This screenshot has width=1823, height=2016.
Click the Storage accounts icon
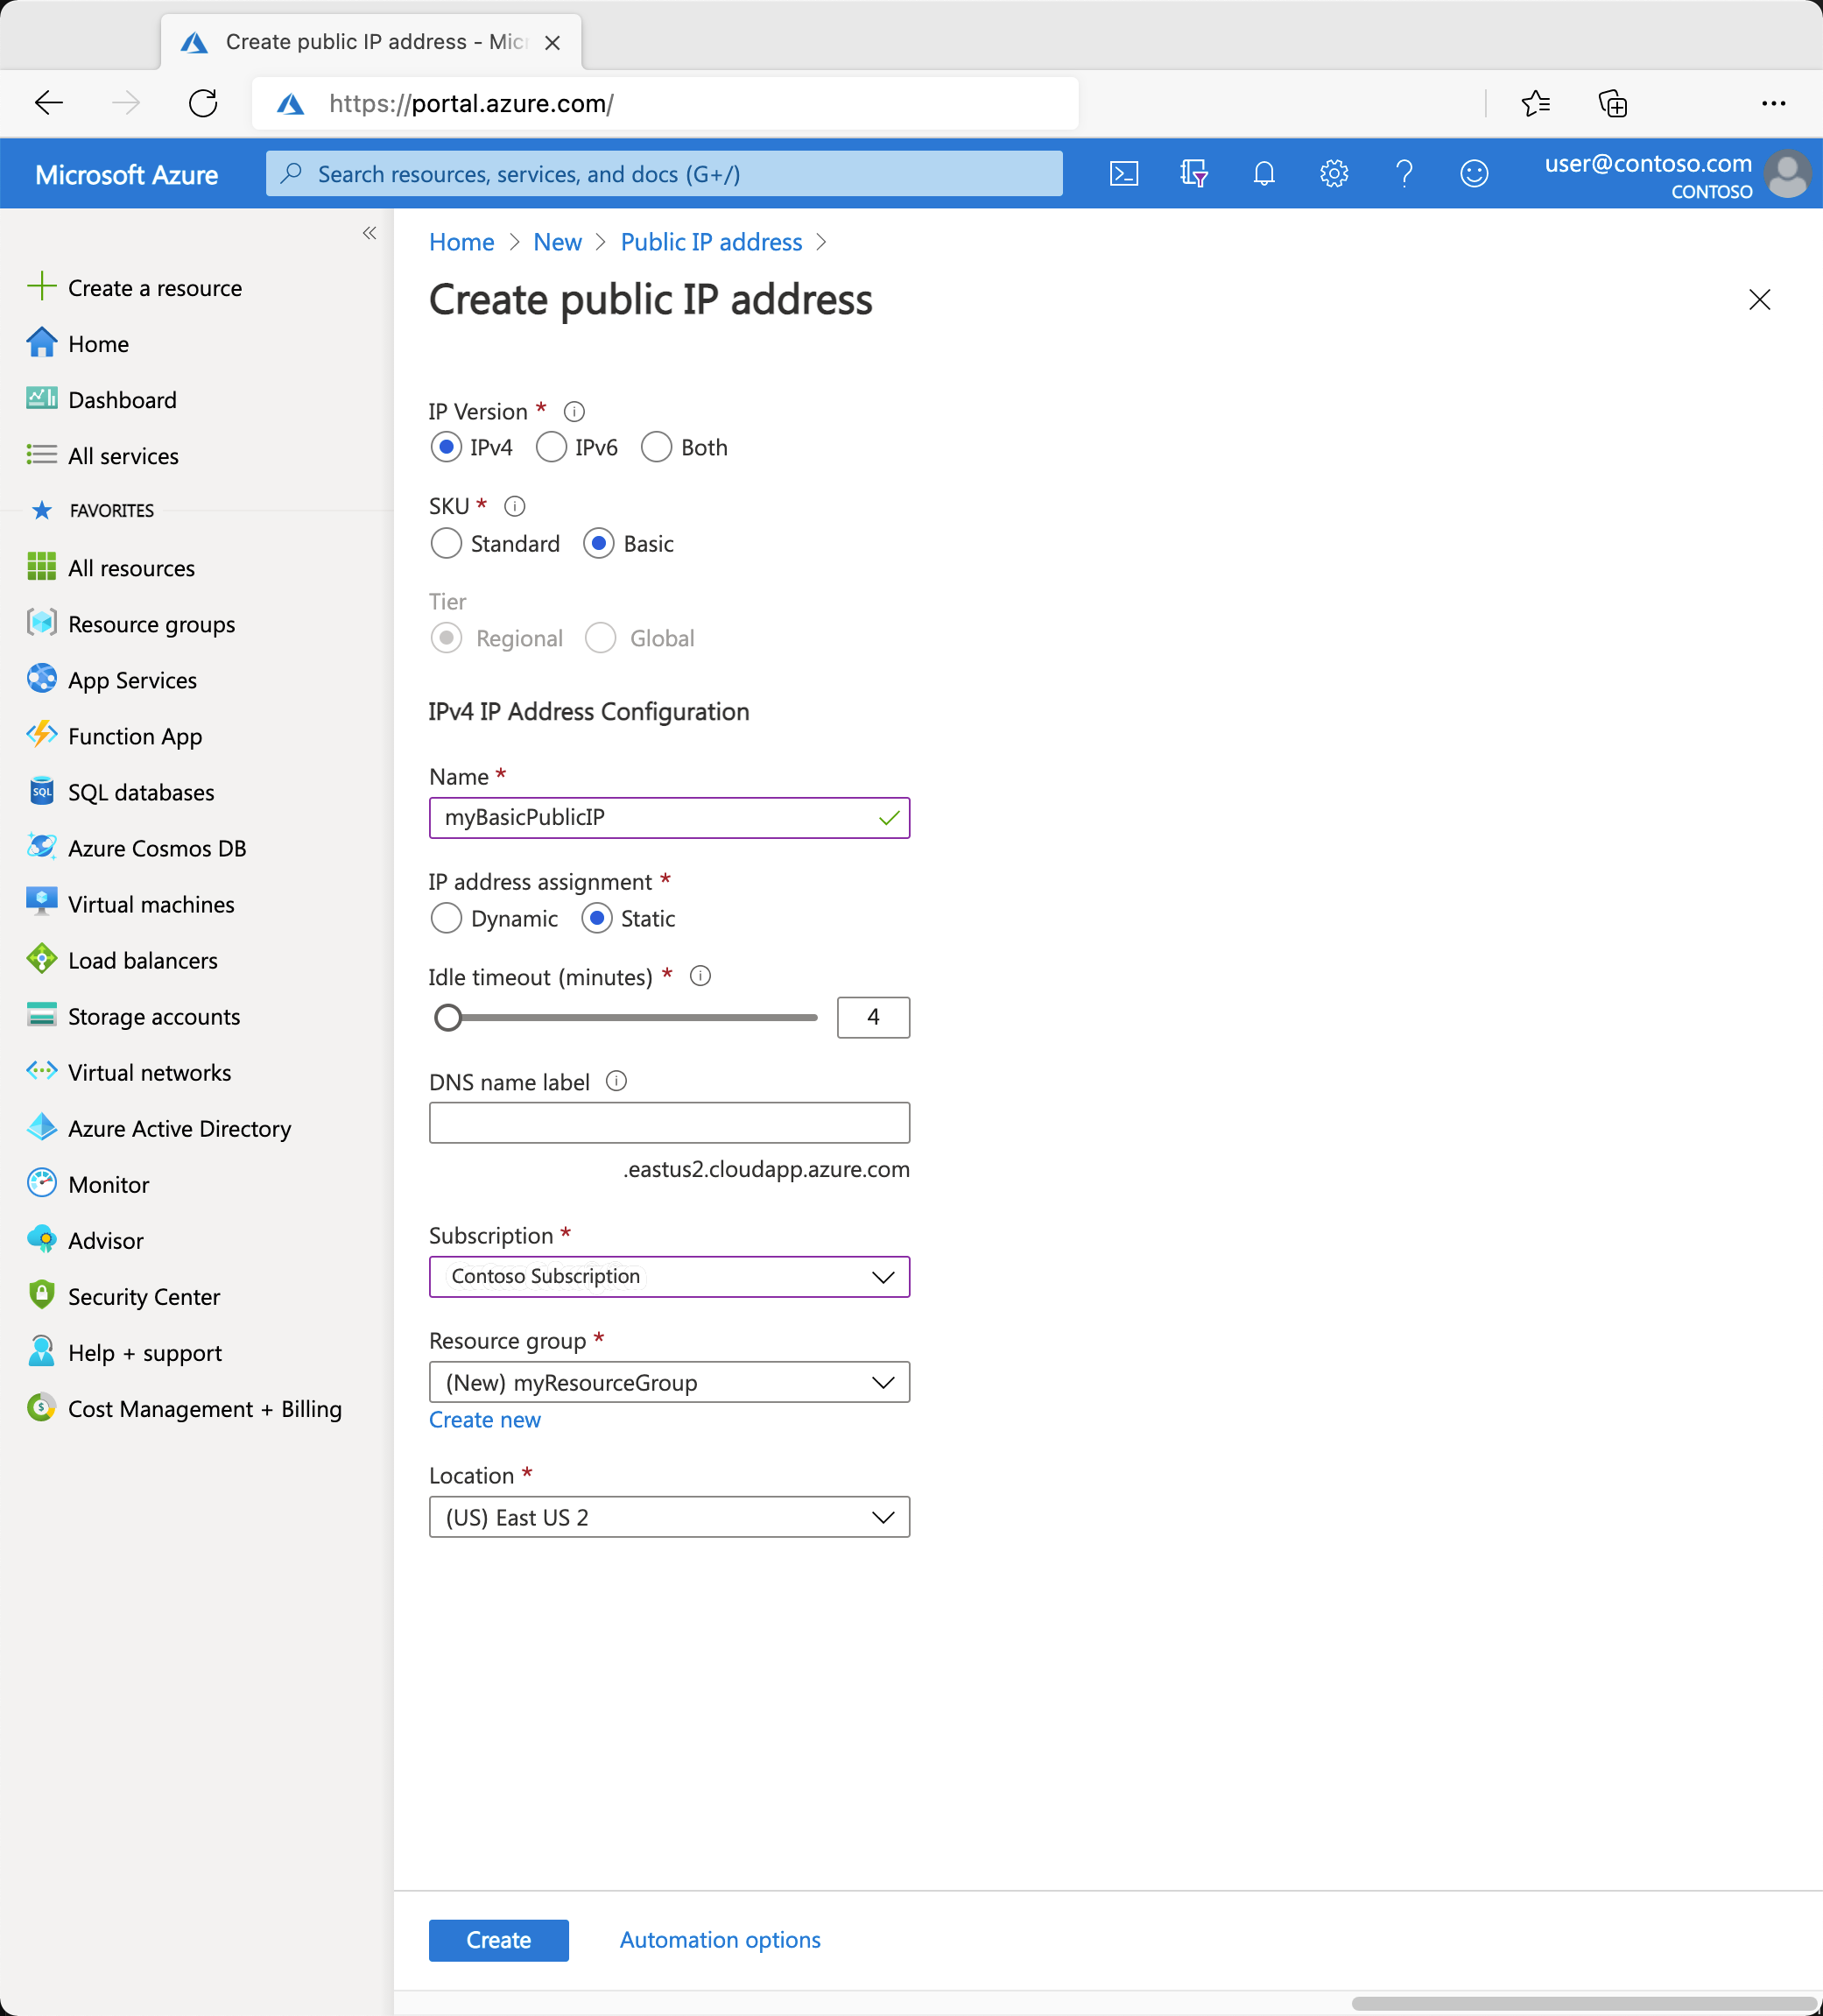[x=41, y=1015]
